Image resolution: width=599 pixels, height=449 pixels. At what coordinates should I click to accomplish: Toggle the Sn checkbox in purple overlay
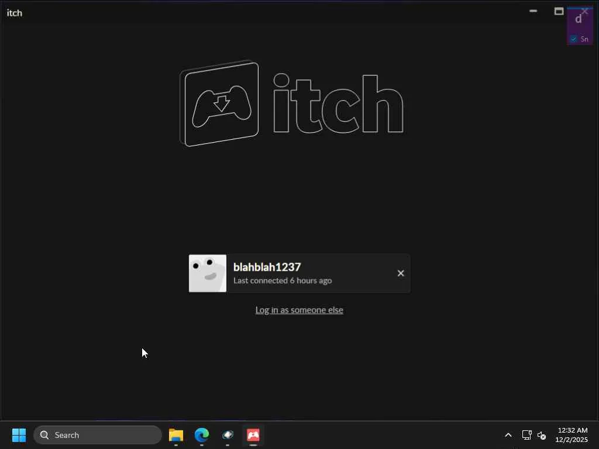click(573, 39)
